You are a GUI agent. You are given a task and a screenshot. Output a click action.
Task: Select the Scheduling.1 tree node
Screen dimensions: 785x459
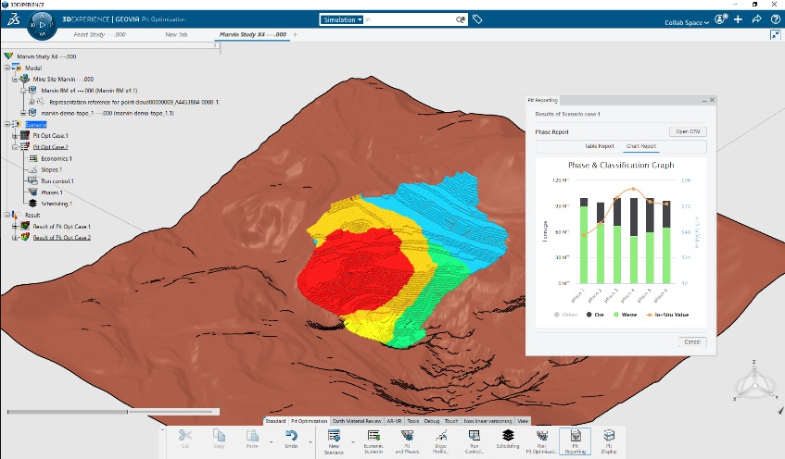click(51, 204)
